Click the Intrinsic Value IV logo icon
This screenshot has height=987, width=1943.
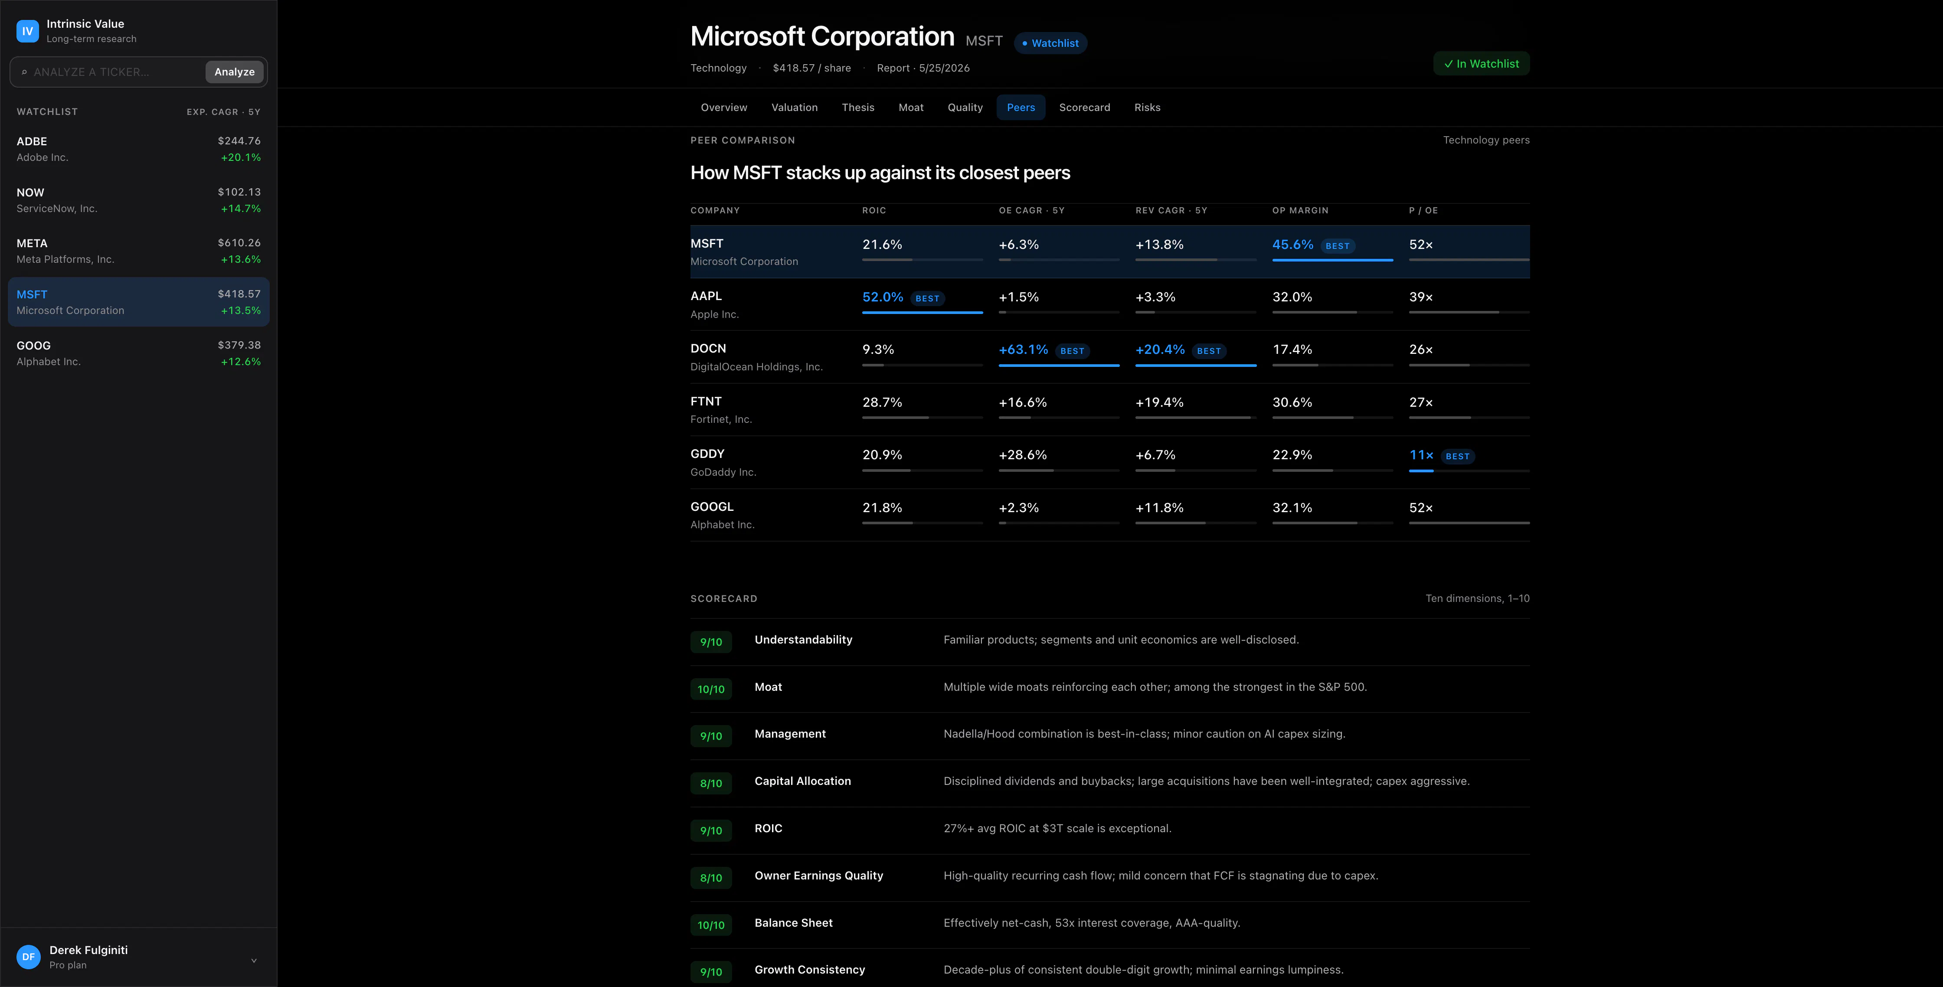[x=28, y=31]
